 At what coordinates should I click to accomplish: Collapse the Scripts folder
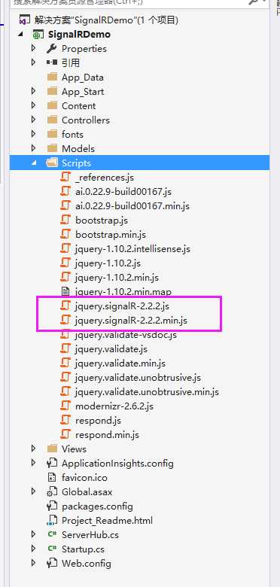[x=34, y=163]
